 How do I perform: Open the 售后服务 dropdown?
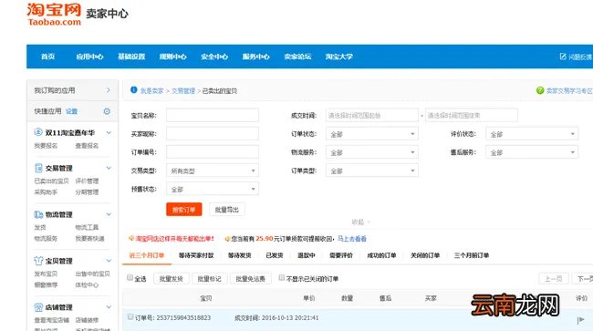[x=532, y=152]
